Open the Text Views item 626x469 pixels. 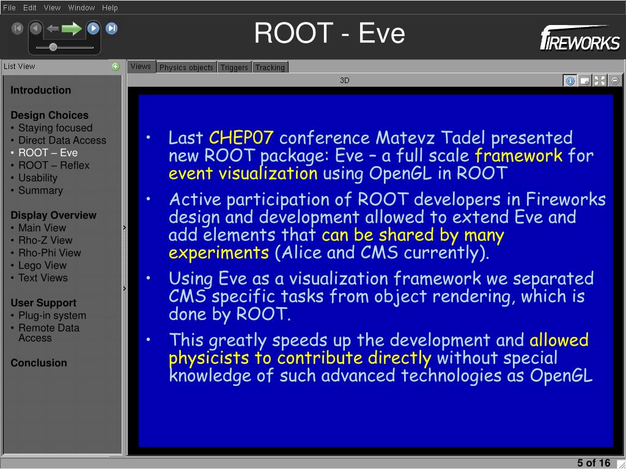tap(43, 278)
